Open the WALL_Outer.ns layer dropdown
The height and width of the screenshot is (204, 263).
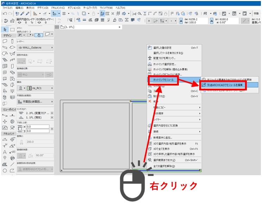[x=35, y=47]
